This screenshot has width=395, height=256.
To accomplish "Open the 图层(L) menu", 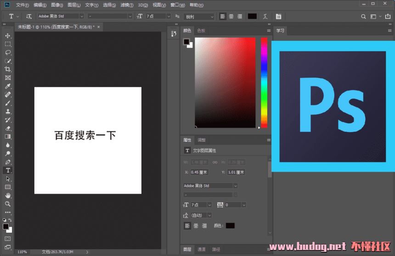I will (x=74, y=5).
